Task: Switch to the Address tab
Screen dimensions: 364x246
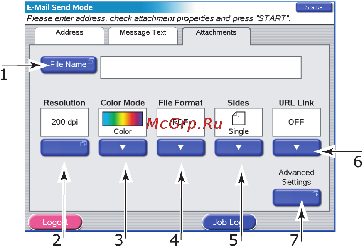Action: [69, 36]
